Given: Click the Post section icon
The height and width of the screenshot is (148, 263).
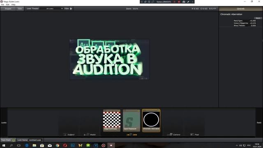Looking at the screenshot, I should coord(192,134).
